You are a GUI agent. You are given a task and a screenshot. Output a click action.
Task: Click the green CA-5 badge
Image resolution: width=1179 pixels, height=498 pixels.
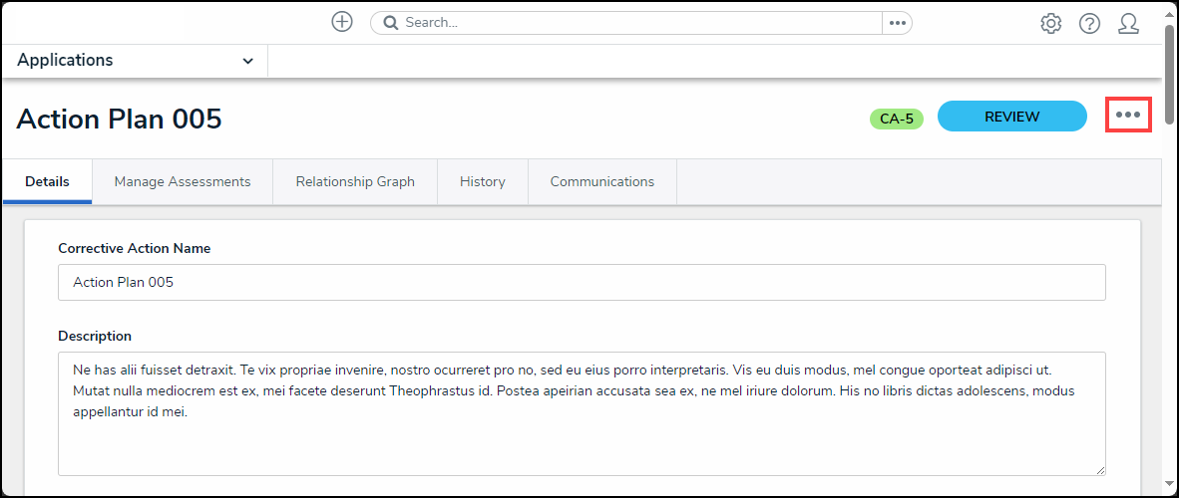pos(896,120)
